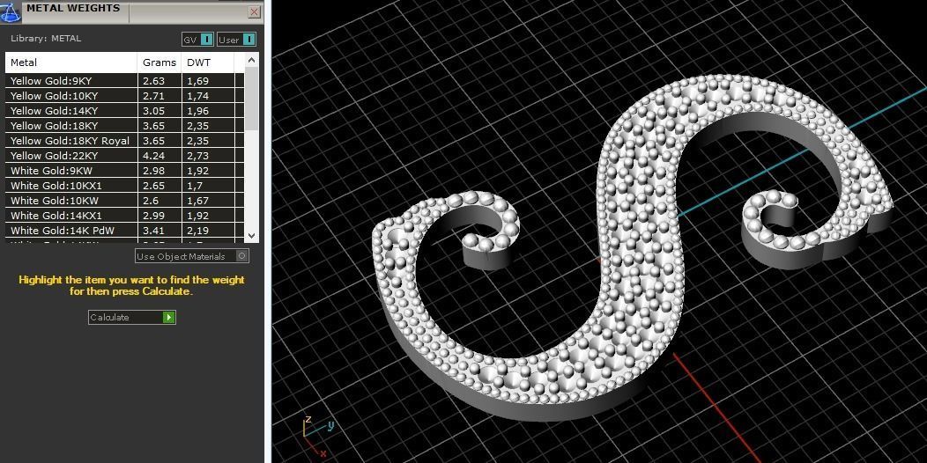This screenshot has width=927, height=463.
Task: Select White Gold:10KX1 row
Action: pyautogui.click(x=125, y=186)
